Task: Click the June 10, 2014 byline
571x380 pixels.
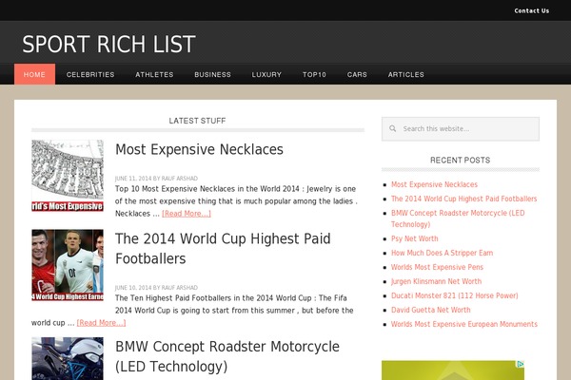Action: tap(156, 287)
